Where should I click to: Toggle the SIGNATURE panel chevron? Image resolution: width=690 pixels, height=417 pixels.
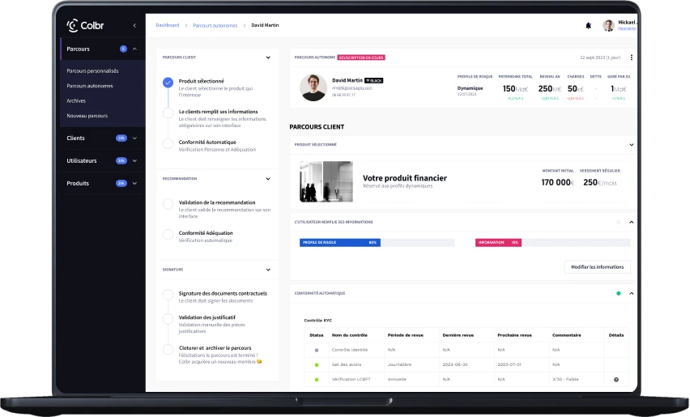click(268, 270)
